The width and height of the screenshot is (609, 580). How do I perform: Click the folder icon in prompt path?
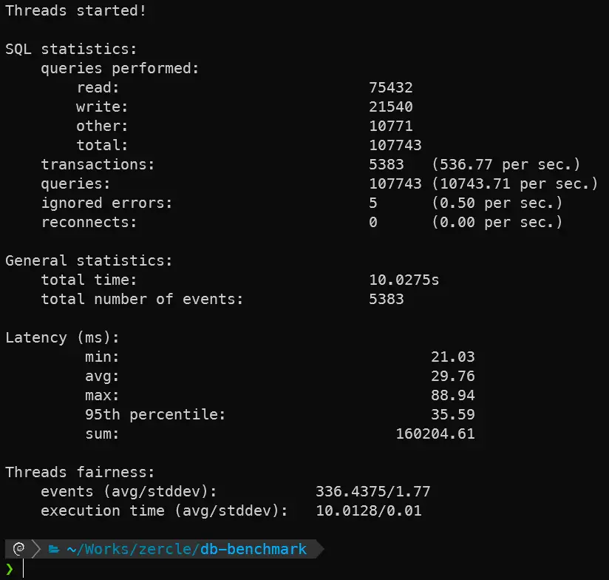(54, 549)
